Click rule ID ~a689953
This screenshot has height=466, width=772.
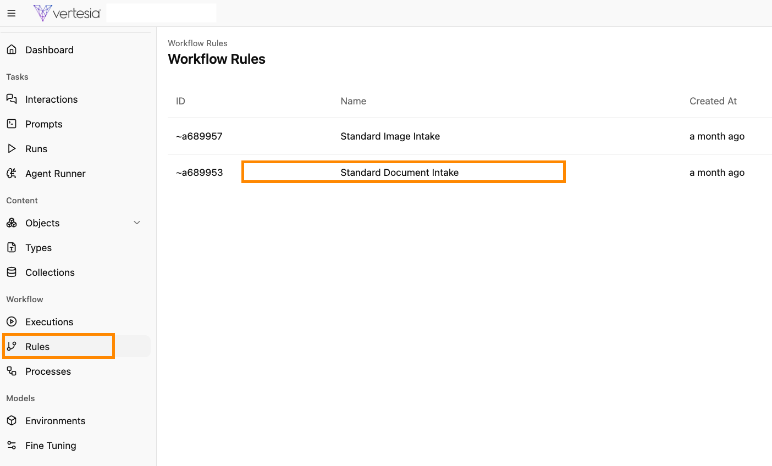click(200, 172)
